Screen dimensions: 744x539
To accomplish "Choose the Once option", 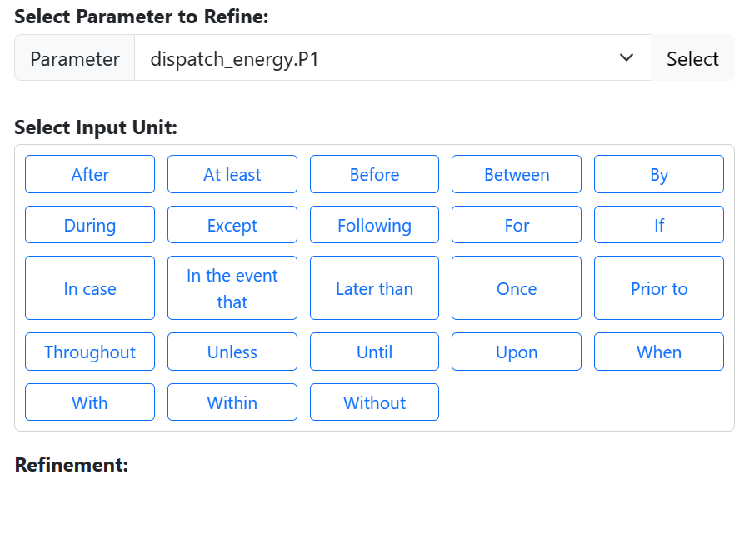I will [517, 288].
